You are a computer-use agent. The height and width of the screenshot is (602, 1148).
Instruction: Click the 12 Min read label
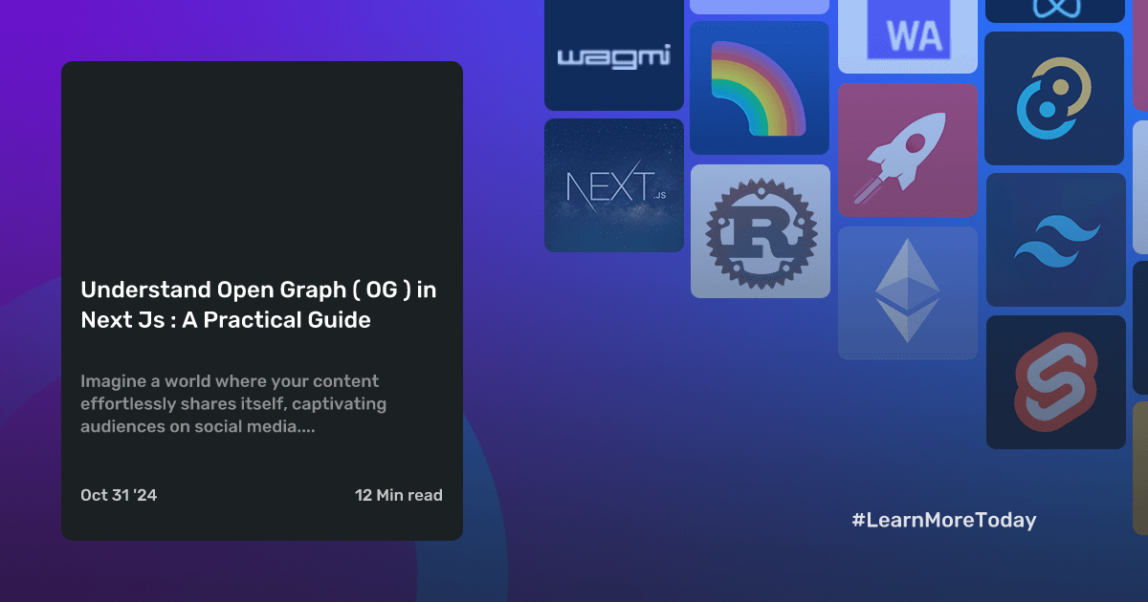pos(399,495)
